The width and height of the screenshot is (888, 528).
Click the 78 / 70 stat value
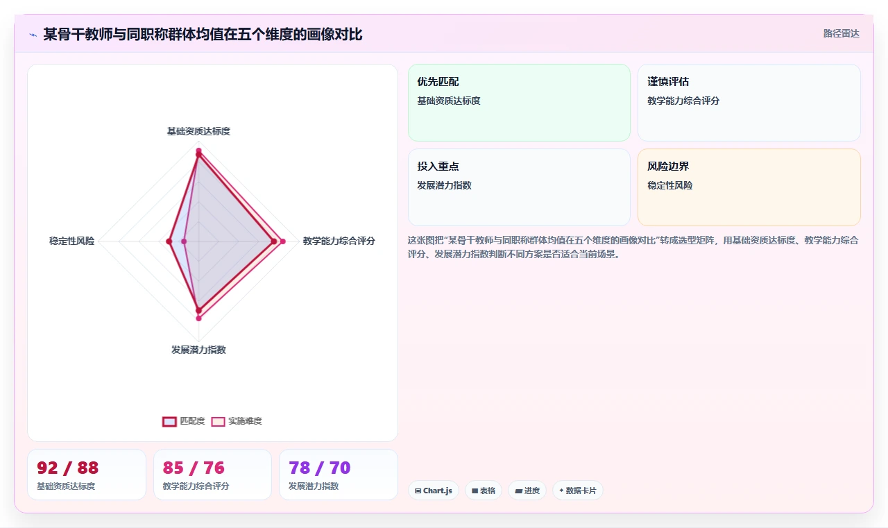pos(320,468)
